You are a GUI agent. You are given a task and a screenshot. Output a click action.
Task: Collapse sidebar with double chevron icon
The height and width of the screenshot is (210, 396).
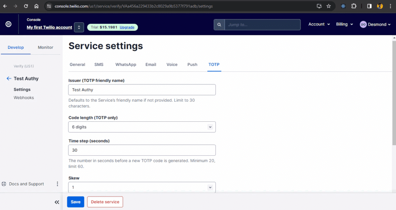(57, 202)
